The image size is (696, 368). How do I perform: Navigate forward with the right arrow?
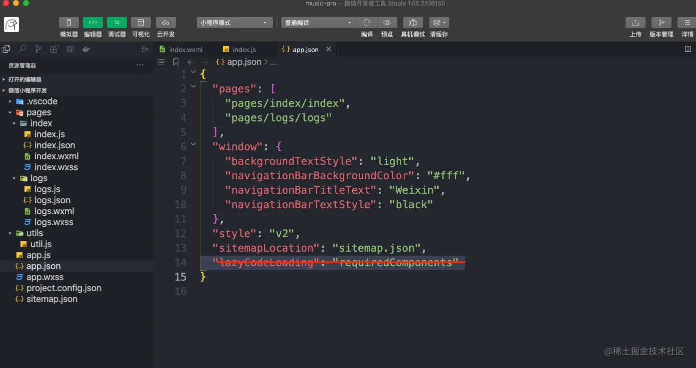tap(204, 62)
